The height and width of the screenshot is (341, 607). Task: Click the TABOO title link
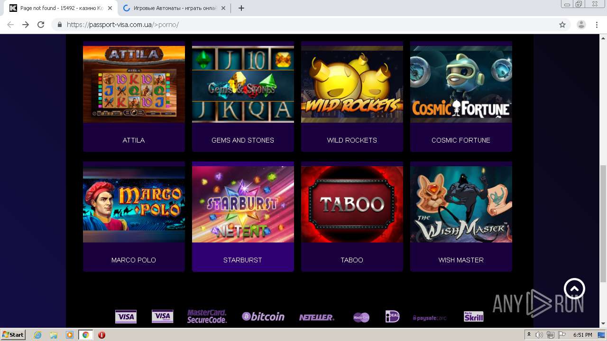[352, 260]
